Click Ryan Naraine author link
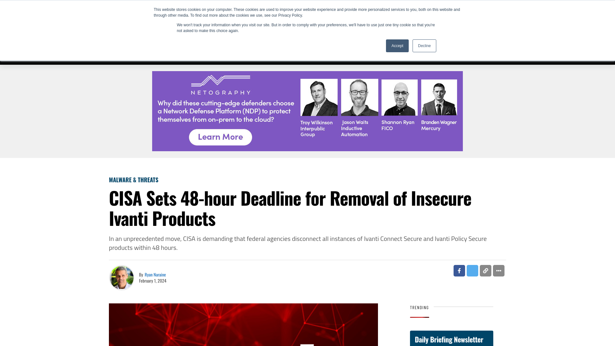 tap(155, 275)
